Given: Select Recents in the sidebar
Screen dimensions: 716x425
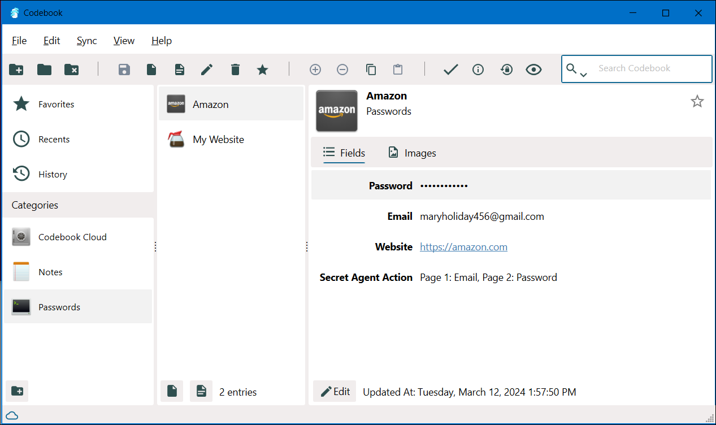Looking at the screenshot, I should (78, 139).
